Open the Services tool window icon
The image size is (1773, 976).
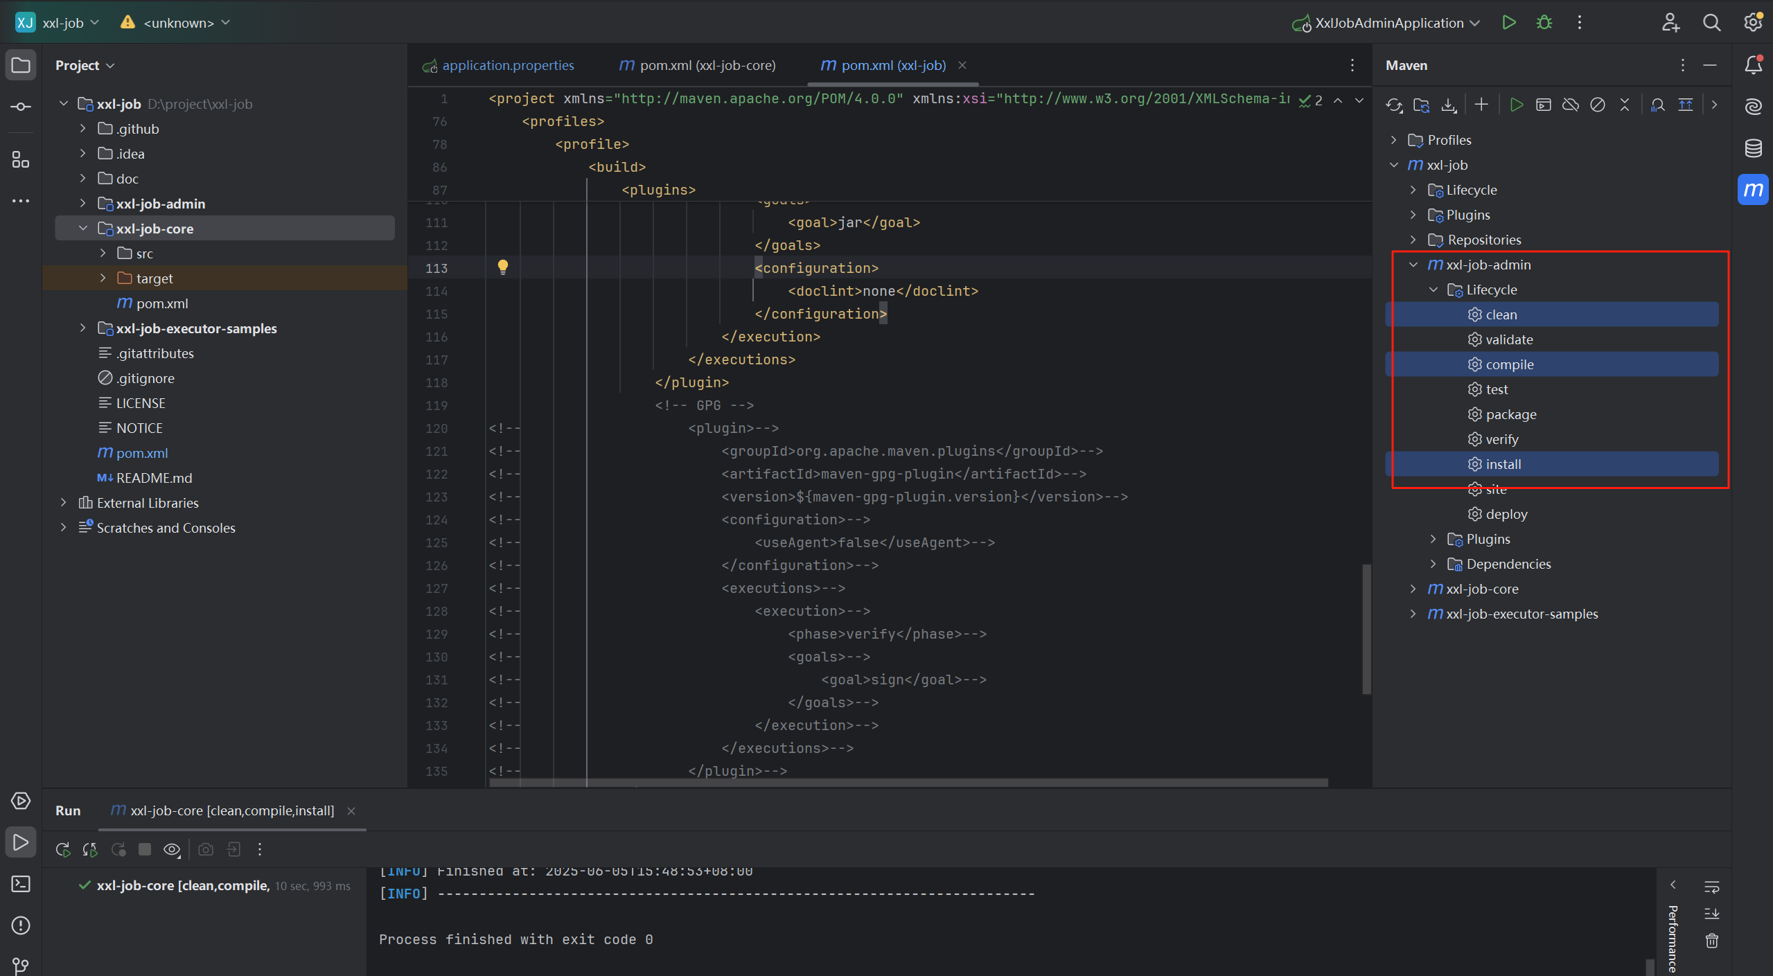(x=21, y=801)
